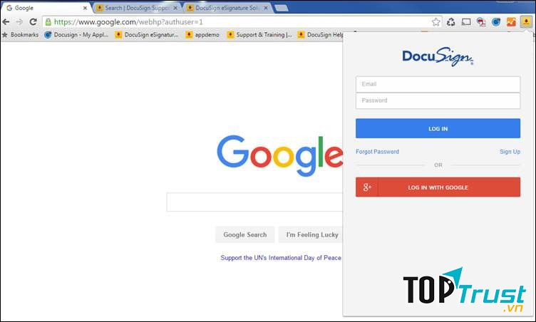This screenshot has height=322, width=536.
Task: Open the appdemo bookmark
Action: (202, 34)
